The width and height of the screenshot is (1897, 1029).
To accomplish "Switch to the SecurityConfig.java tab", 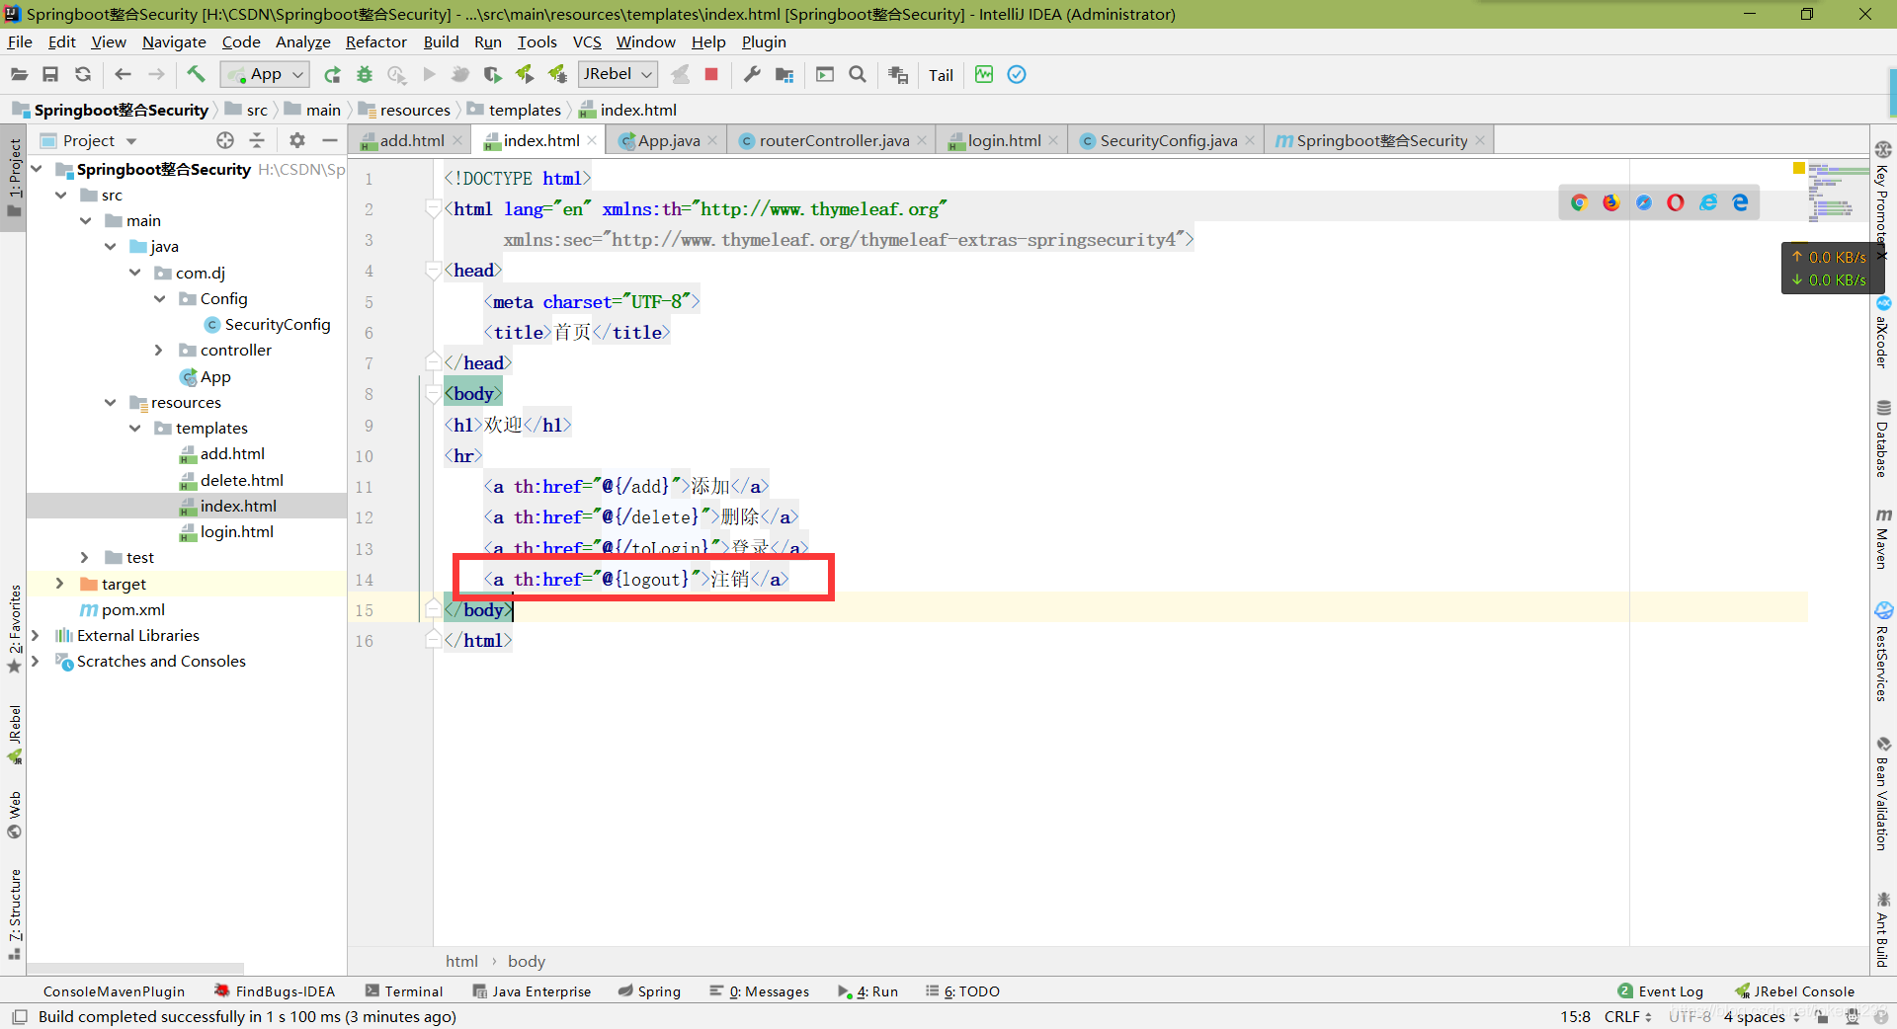I will pos(1167,141).
